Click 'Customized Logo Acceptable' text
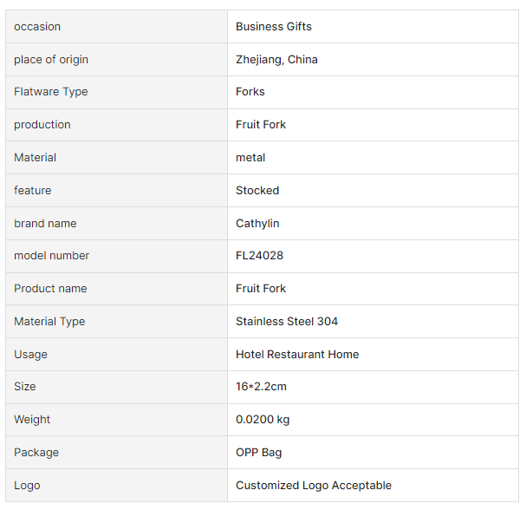Screen dimensions: 526x510 [x=314, y=486]
